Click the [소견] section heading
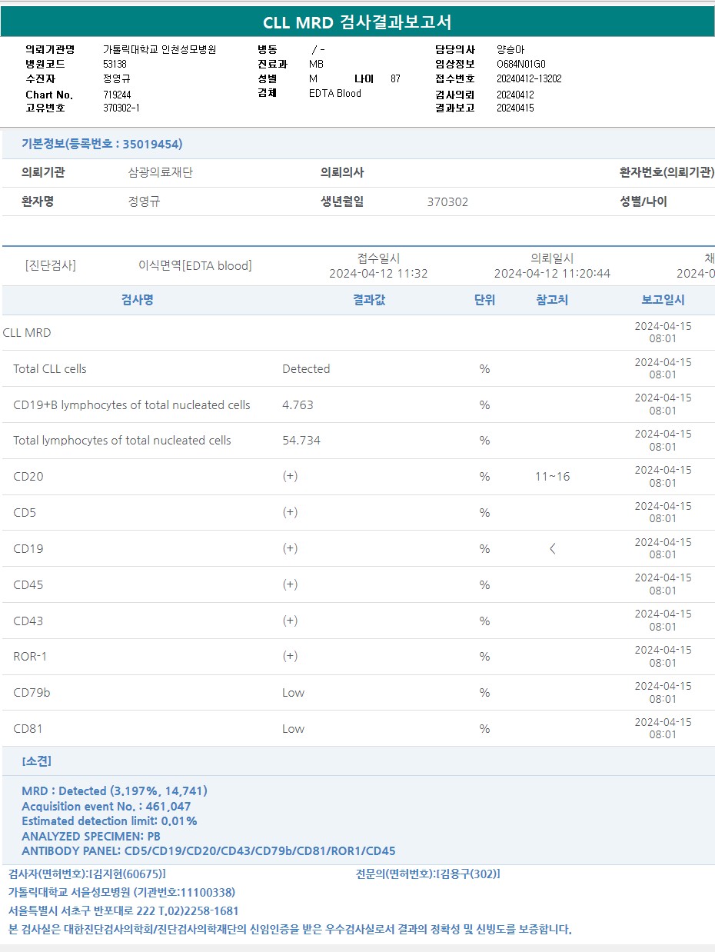This screenshot has width=715, height=952. [37, 761]
